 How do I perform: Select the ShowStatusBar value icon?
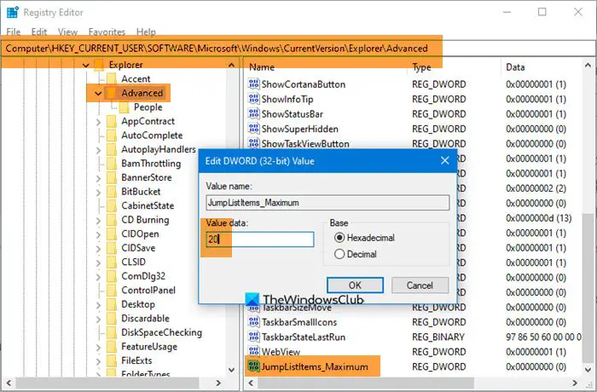pos(253,114)
